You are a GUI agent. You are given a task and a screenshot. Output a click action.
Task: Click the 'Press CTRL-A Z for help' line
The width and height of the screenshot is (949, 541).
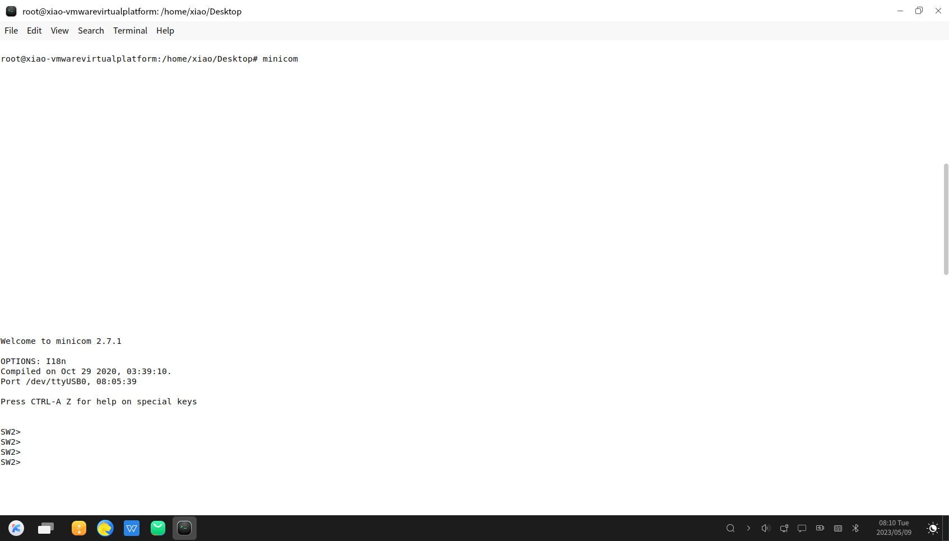99,402
